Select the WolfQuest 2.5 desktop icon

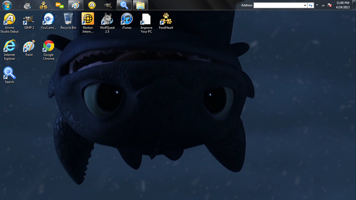tap(107, 23)
